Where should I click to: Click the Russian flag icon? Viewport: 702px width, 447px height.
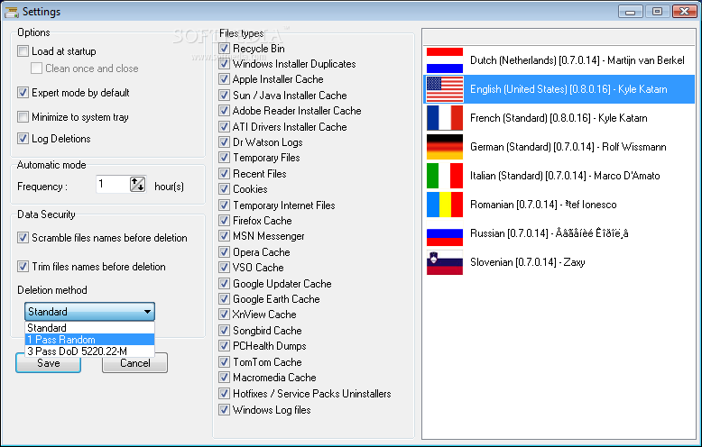click(445, 233)
